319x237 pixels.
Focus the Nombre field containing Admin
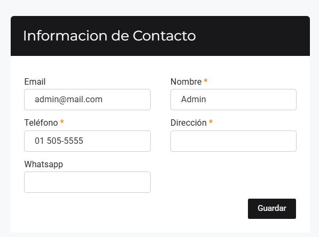[234, 100]
